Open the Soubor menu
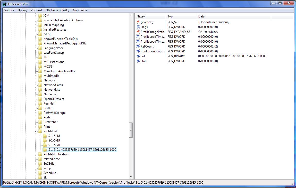The image size is (296, 188). click(x=9, y=10)
